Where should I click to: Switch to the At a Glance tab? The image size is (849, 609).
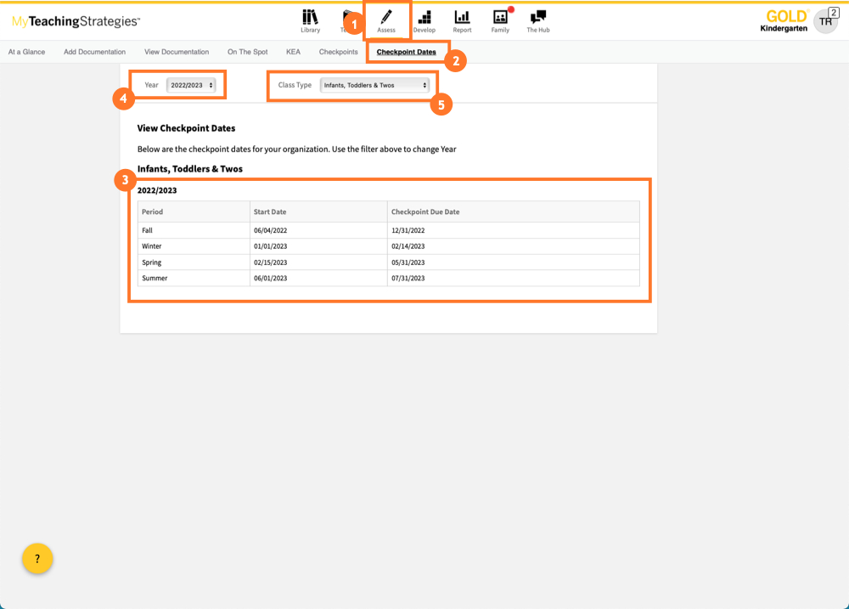26,52
